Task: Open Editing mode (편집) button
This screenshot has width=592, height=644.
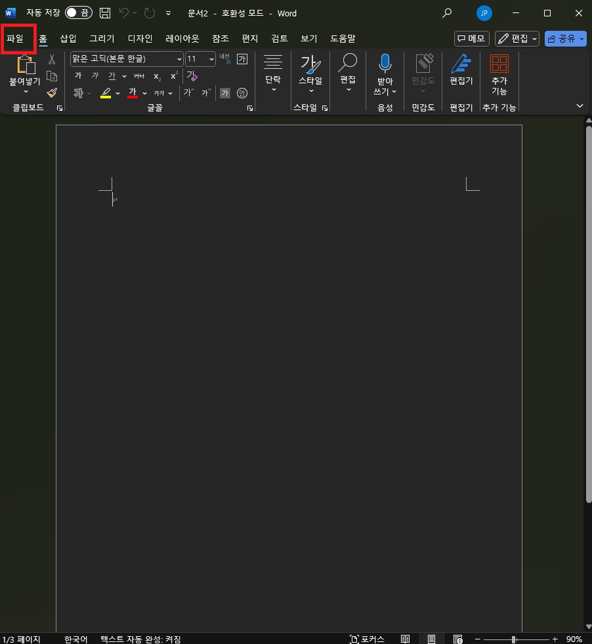Action: [517, 39]
